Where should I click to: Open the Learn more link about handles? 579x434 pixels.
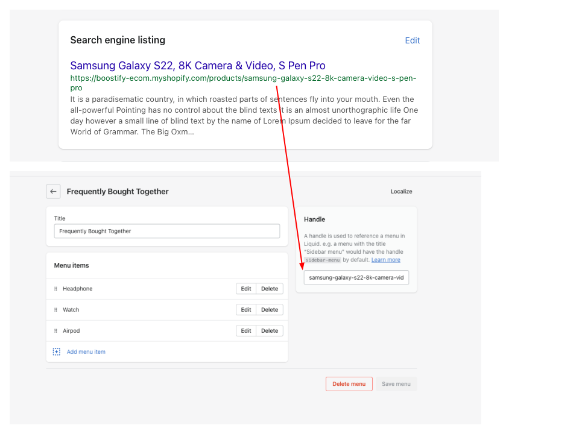(386, 260)
